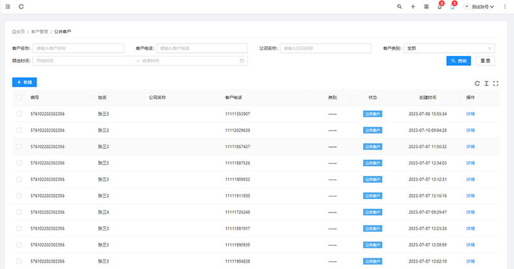The image size is (514, 269).
Task: Focus the 客户名称 input field
Action: pyautogui.click(x=78, y=48)
